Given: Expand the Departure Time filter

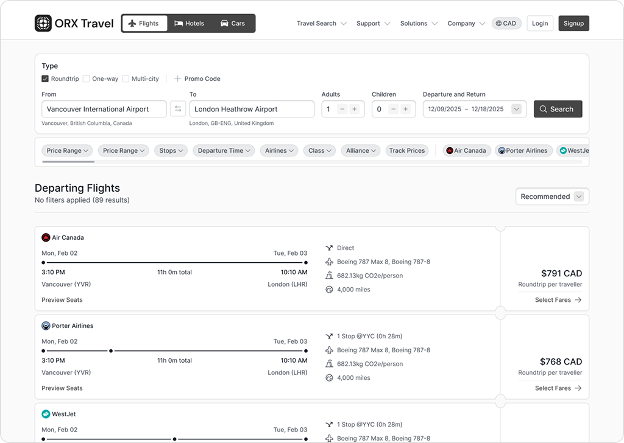Looking at the screenshot, I should point(224,150).
